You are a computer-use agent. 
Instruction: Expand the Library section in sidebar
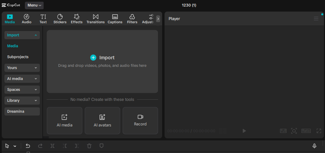click(22, 101)
